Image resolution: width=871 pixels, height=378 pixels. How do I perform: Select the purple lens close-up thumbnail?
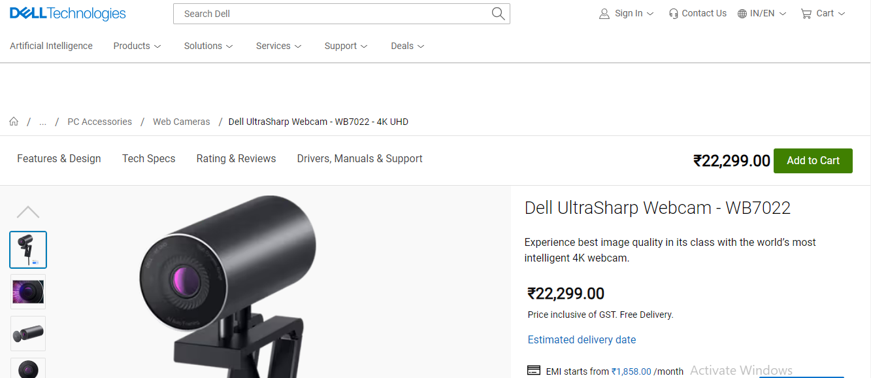click(28, 292)
